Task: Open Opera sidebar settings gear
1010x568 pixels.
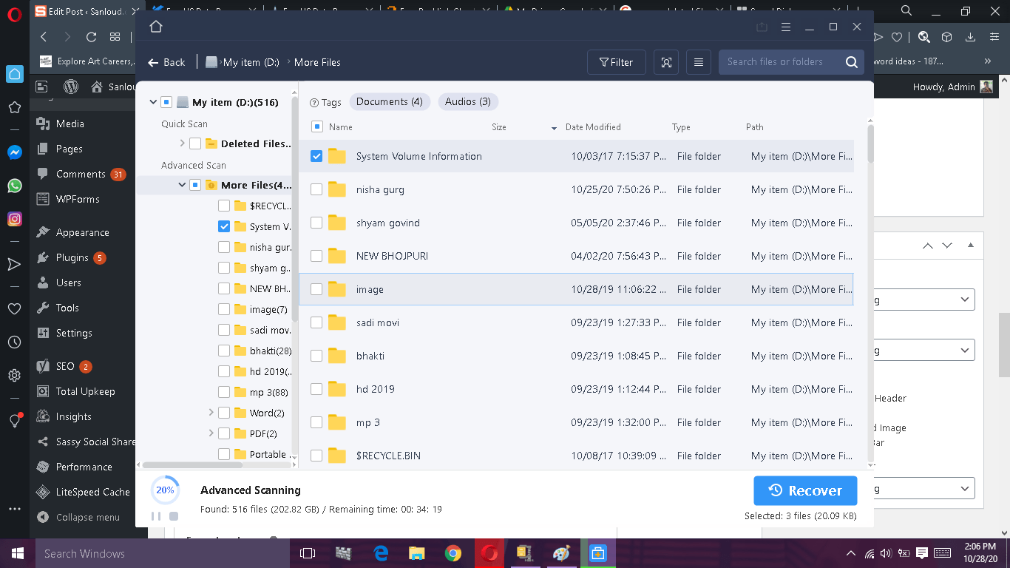Action: (x=14, y=376)
